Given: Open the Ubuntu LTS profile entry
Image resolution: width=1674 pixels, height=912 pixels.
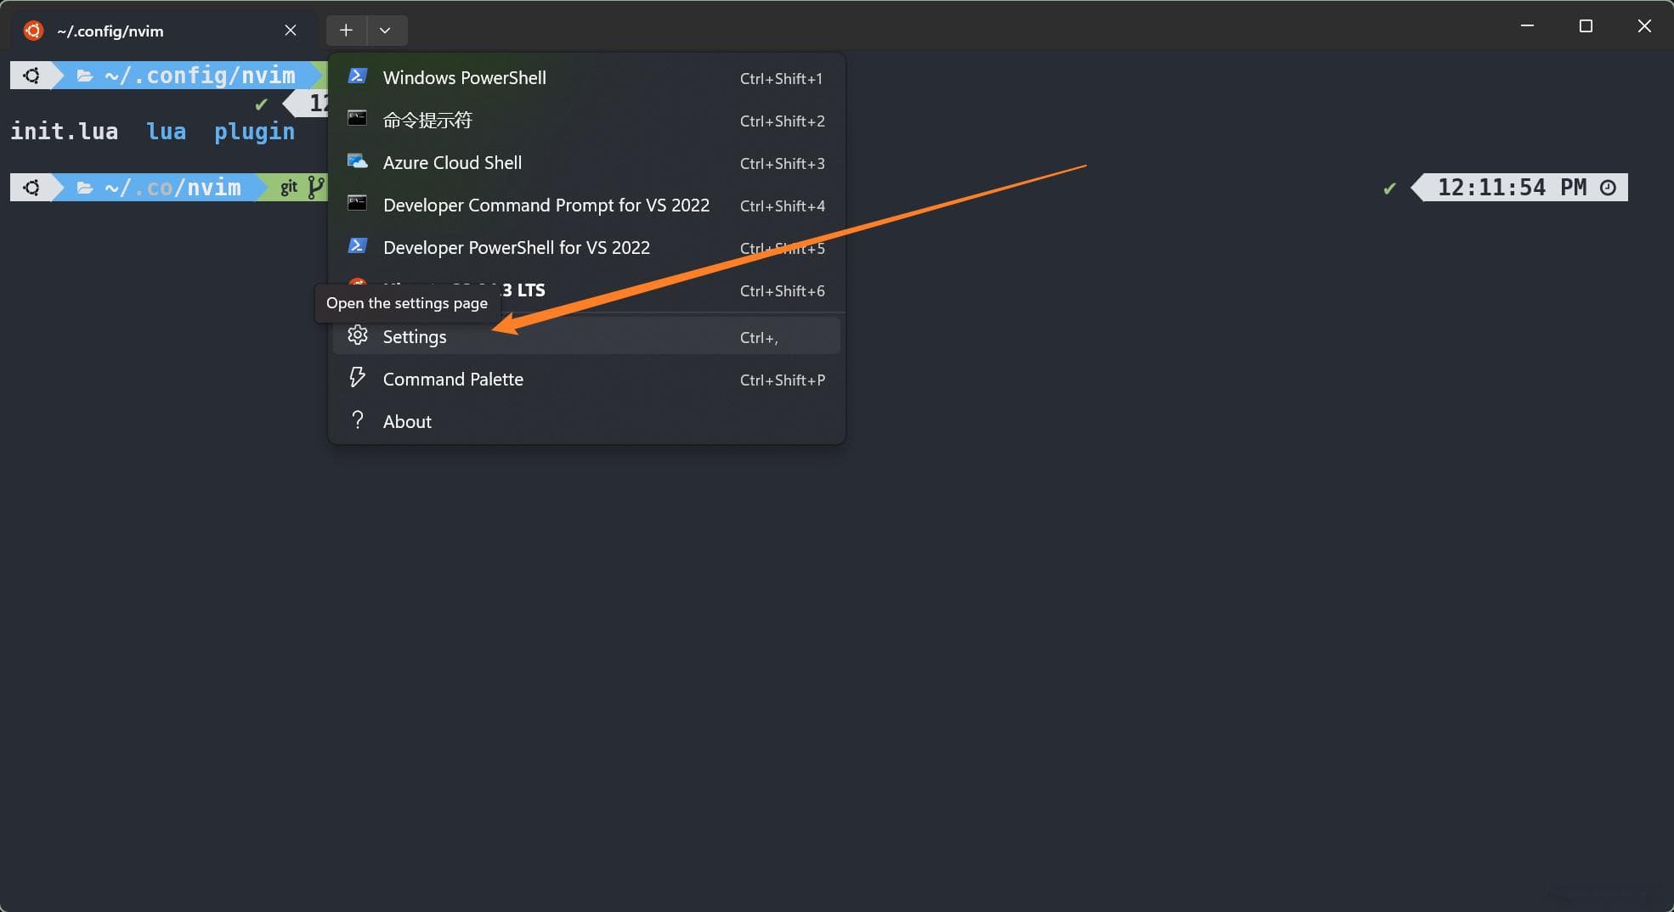Looking at the screenshot, I should pyautogui.click(x=586, y=290).
